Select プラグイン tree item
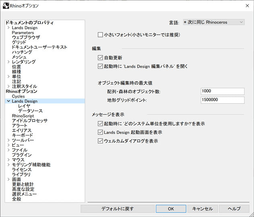 coord(22,155)
